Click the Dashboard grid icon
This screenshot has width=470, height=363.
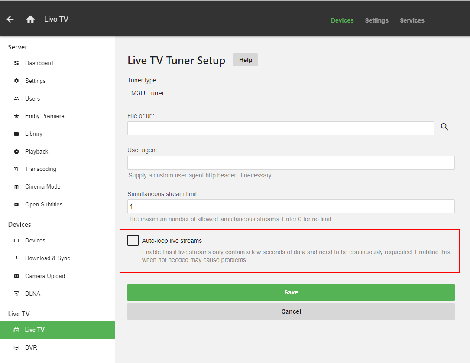[x=16, y=63]
